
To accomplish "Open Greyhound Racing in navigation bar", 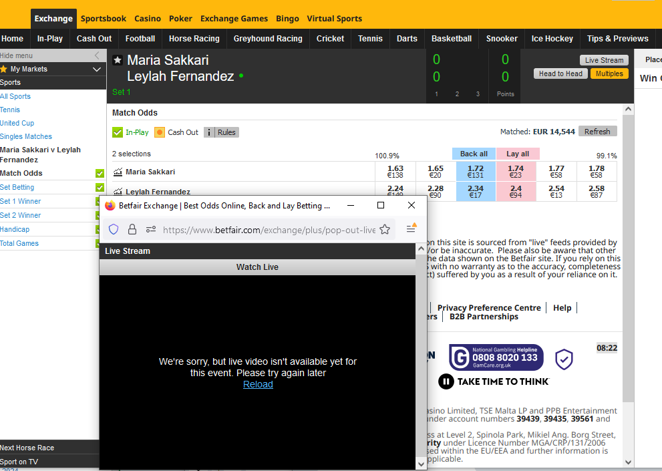I will pyautogui.click(x=268, y=39).
